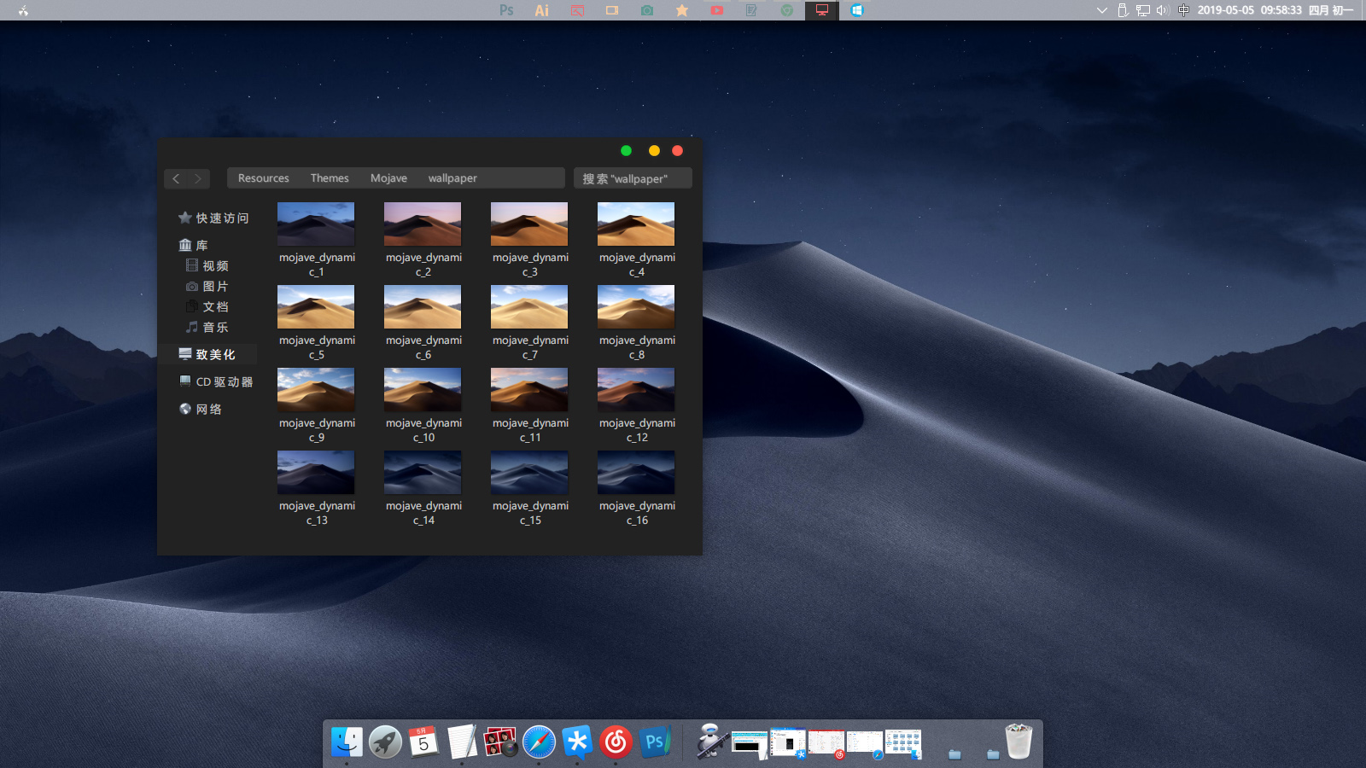Open 音乐 library in sidebar

(x=207, y=328)
